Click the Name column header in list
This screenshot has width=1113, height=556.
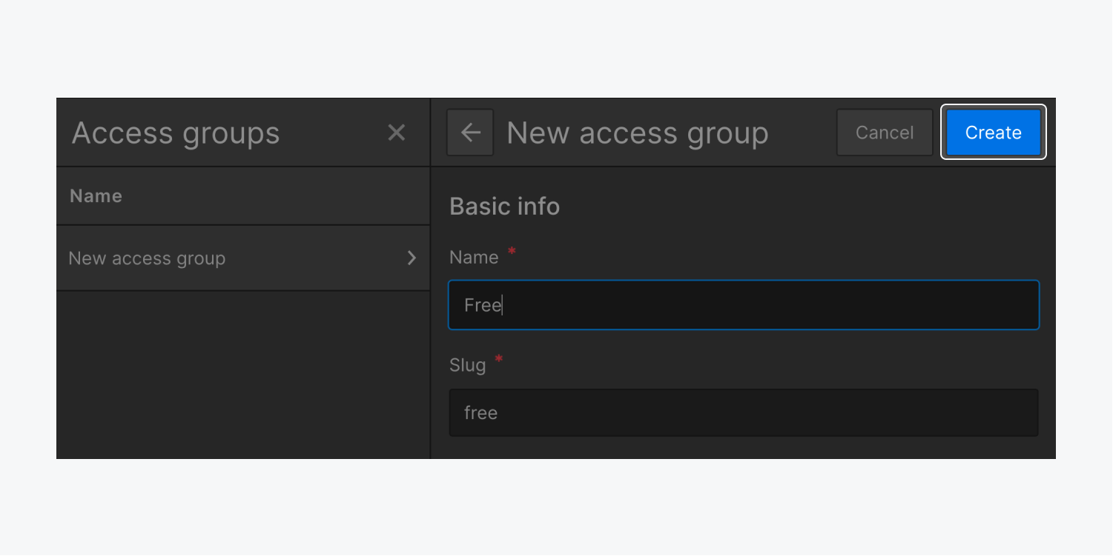pyautogui.click(x=96, y=196)
